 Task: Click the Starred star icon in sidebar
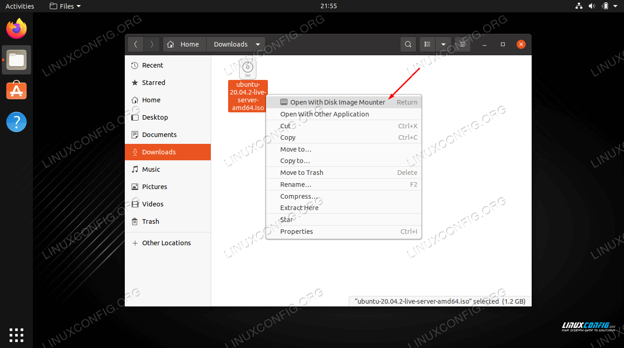tap(135, 83)
